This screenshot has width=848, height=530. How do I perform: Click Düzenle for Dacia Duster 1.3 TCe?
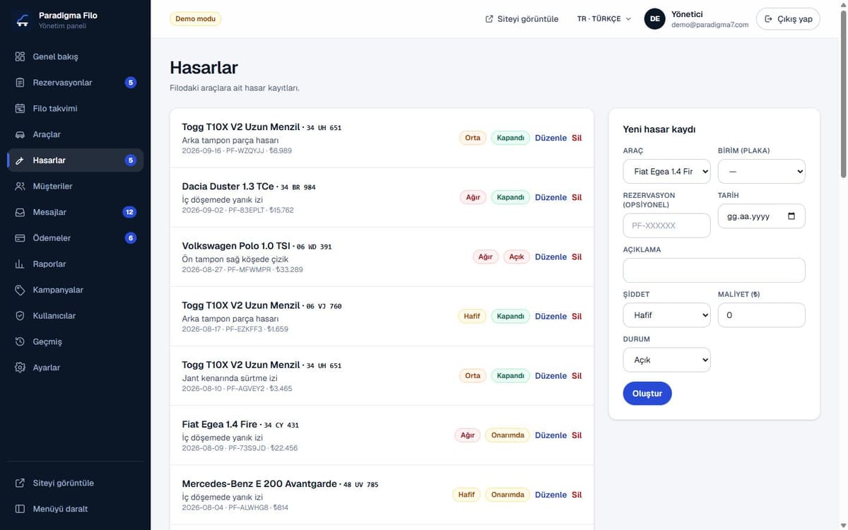[550, 197]
